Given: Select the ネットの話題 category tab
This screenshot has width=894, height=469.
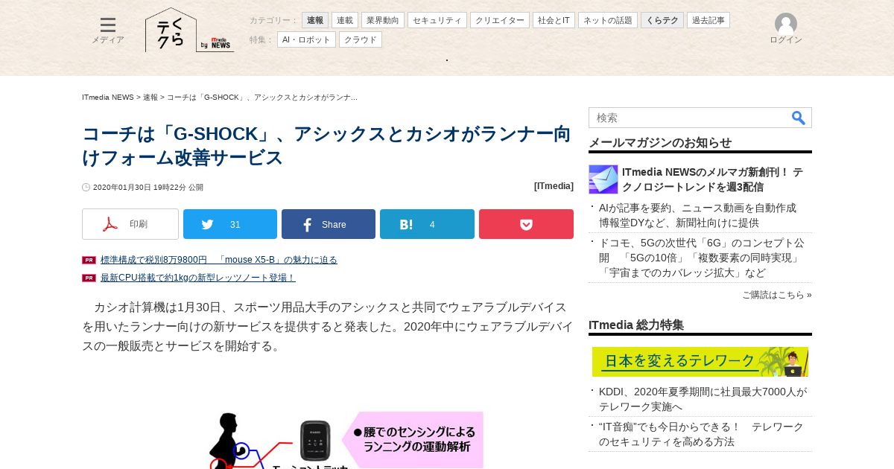Looking at the screenshot, I should [x=608, y=21].
